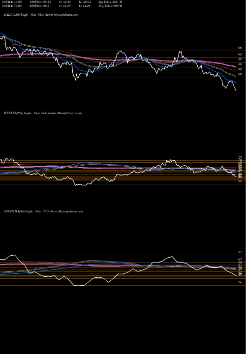Click the 81 price label on the monthly chart

pyautogui.click(x=240, y=252)
